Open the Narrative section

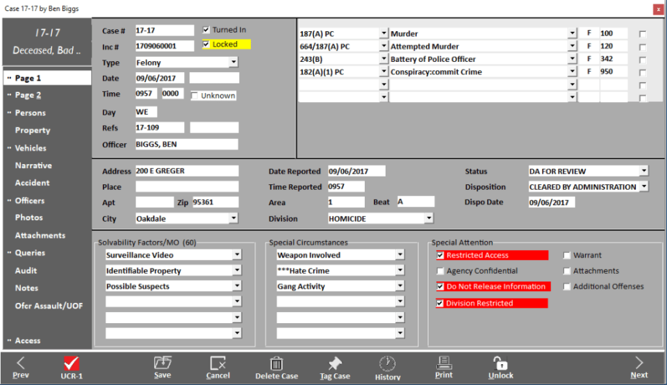click(x=33, y=165)
